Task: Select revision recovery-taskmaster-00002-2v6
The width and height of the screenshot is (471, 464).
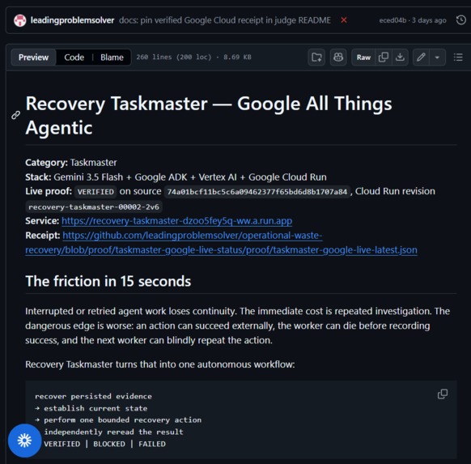Action: [94, 207]
